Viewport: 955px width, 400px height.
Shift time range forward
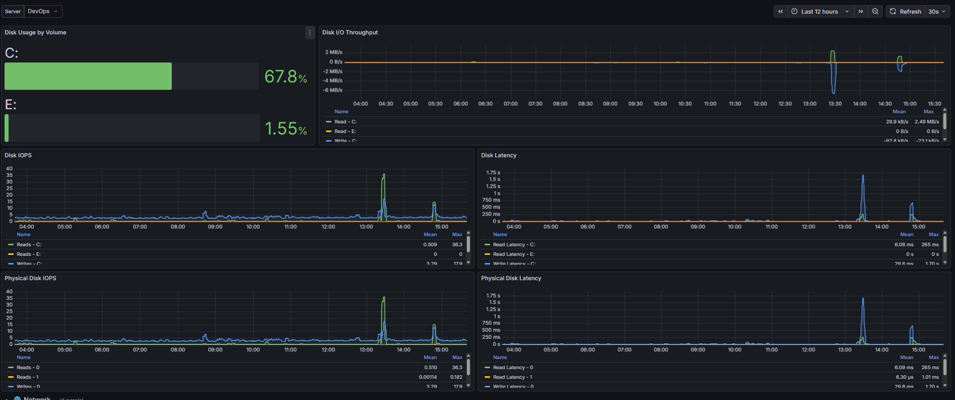pyautogui.click(x=861, y=12)
